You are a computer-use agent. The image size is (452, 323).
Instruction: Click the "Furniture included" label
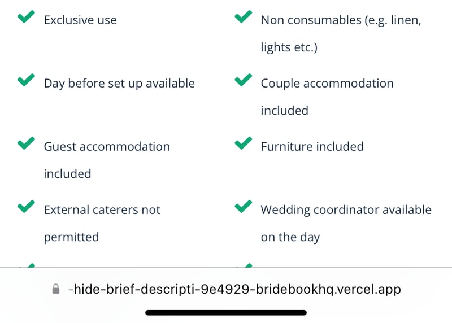pos(312,147)
